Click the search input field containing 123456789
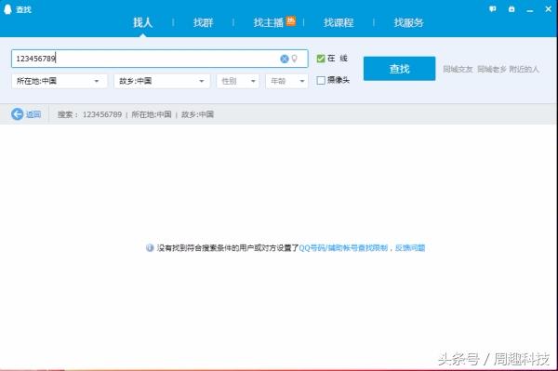This screenshot has height=371, width=558. (x=159, y=59)
